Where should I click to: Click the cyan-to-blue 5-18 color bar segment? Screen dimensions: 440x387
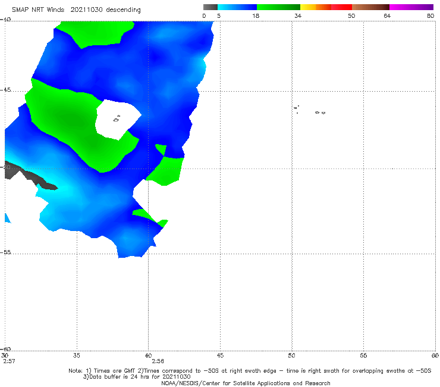click(x=237, y=7)
